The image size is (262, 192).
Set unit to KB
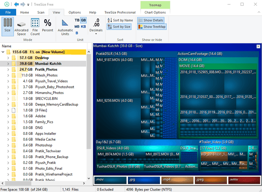point(83,27)
